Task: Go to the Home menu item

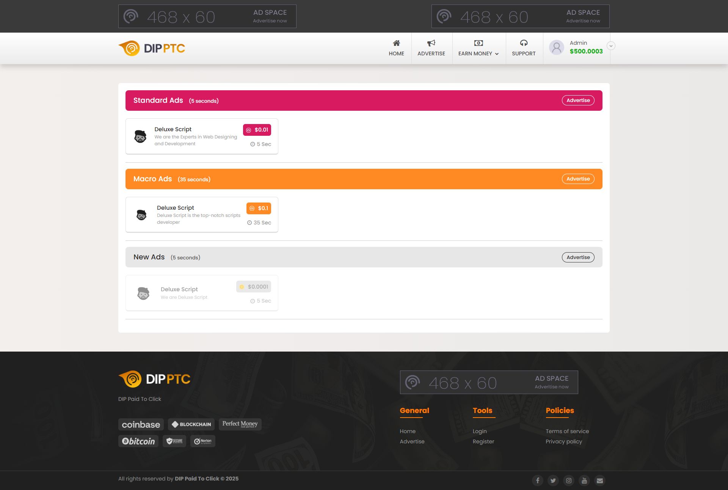Action: click(396, 48)
